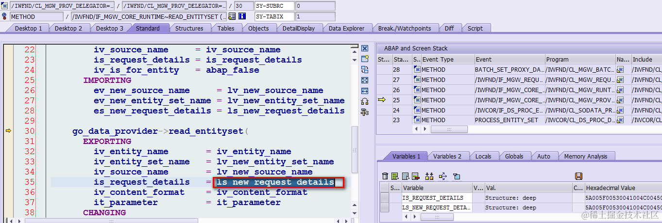Image resolution: width=662 pixels, height=223 pixels.
Task: Click the blue arrows move icon in Variables toolbar
Action: click(442, 176)
